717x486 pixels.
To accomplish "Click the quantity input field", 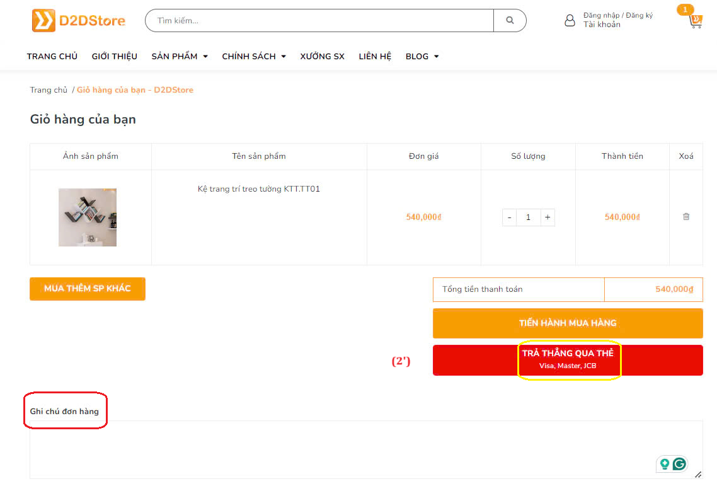I will (x=528, y=217).
